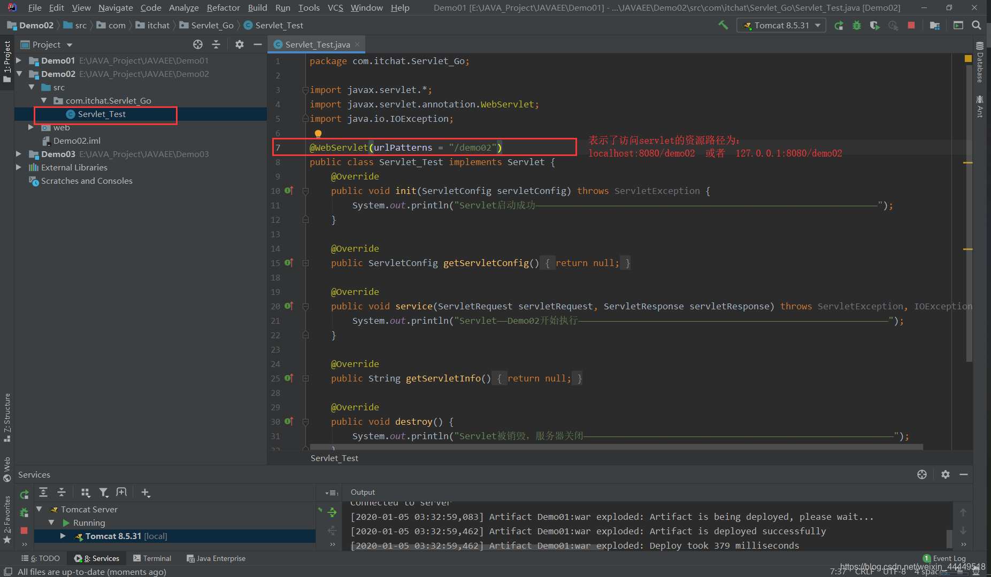This screenshot has width=991, height=577.
Task: Click the yellow intention light bulb
Action: tap(318, 134)
